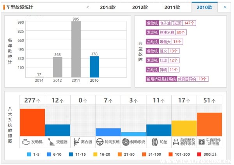Click the tire (轮胎) system icon
The image size is (234, 165).
click(x=152, y=142)
